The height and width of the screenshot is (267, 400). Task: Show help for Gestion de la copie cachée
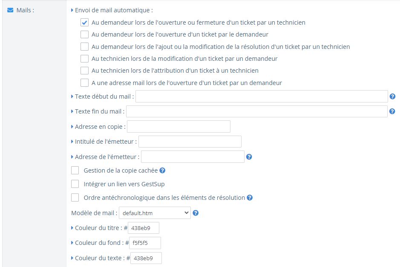pos(162,170)
